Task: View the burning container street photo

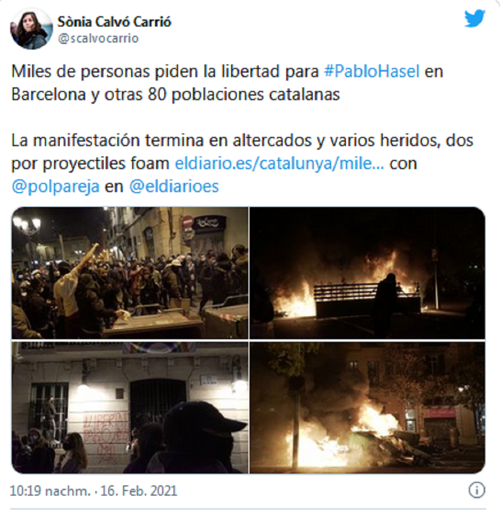Action: coord(367,407)
